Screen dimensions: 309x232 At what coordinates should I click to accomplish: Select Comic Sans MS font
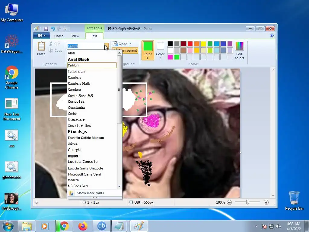coord(92,95)
